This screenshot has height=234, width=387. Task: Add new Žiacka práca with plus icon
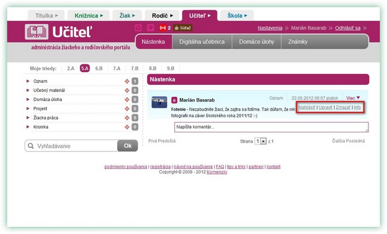[127, 118]
